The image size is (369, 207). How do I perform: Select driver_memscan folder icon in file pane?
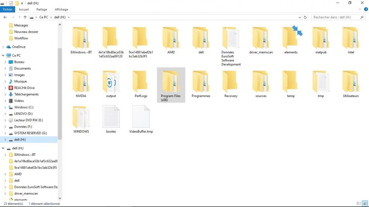(x=261, y=38)
